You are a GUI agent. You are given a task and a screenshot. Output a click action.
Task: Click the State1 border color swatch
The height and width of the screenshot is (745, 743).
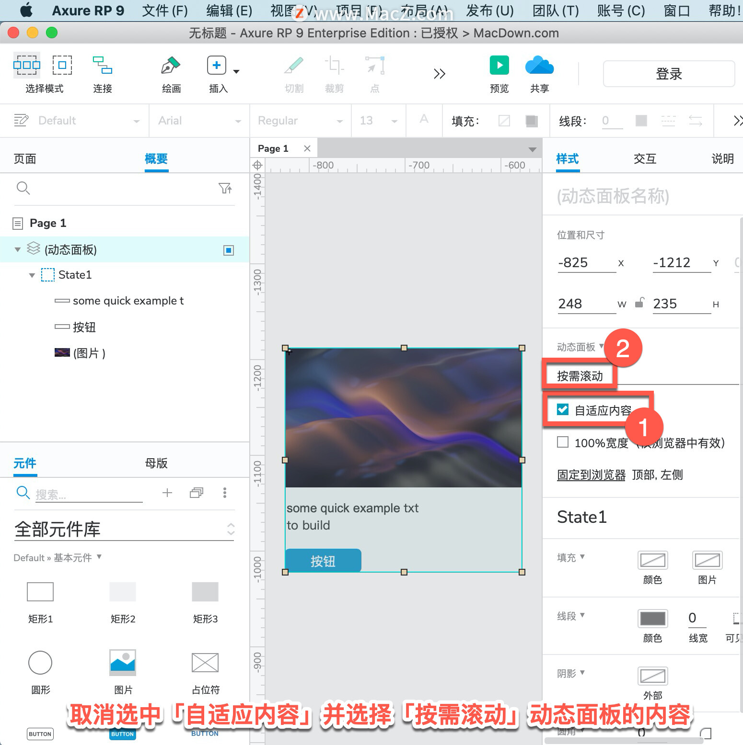click(x=652, y=618)
